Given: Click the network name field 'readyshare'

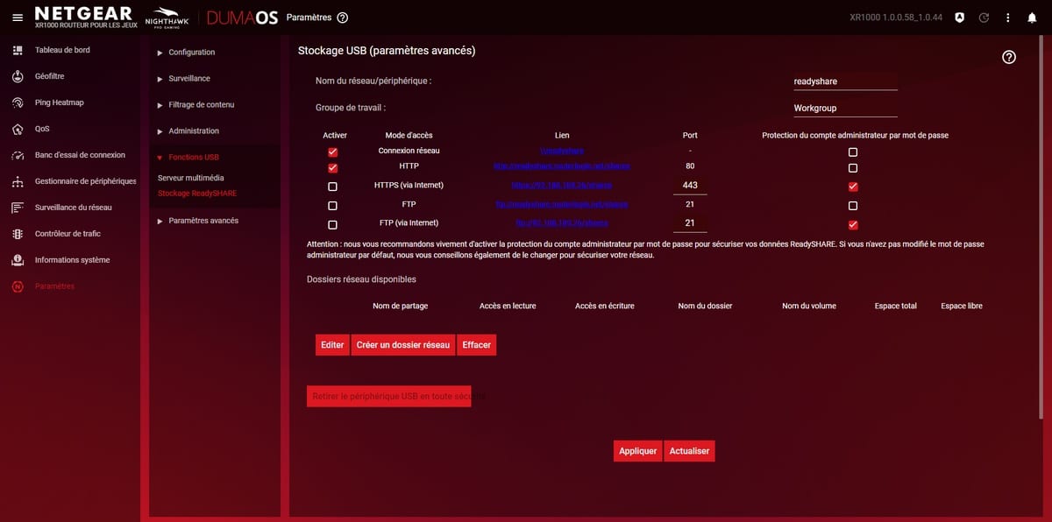Looking at the screenshot, I should [x=845, y=81].
